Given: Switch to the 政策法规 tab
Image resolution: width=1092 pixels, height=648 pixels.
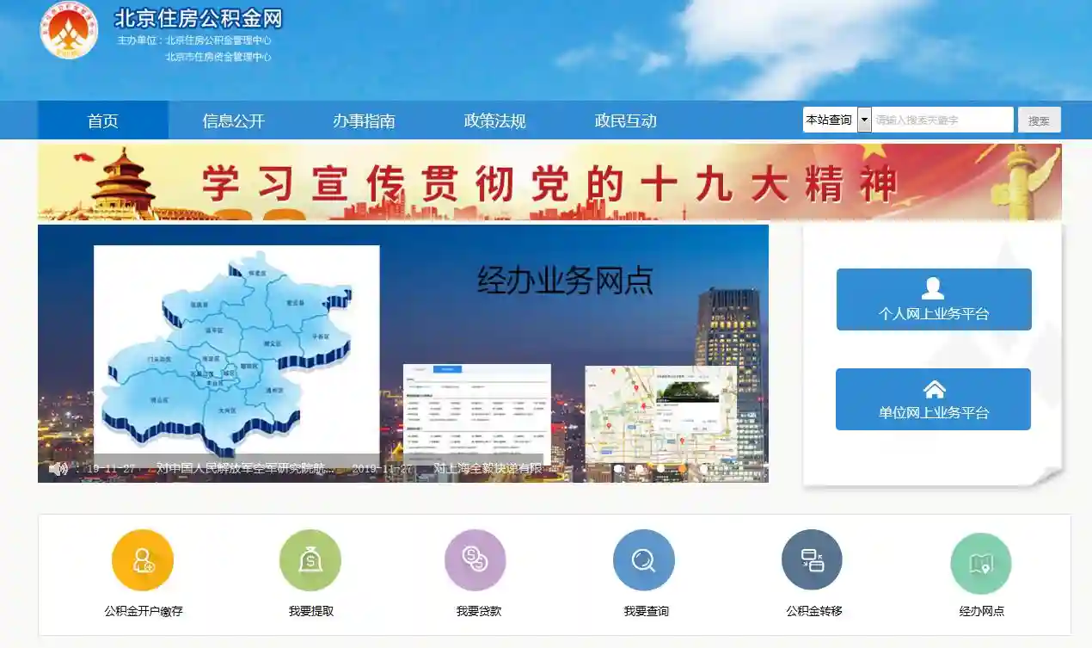Looking at the screenshot, I should (x=495, y=120).
